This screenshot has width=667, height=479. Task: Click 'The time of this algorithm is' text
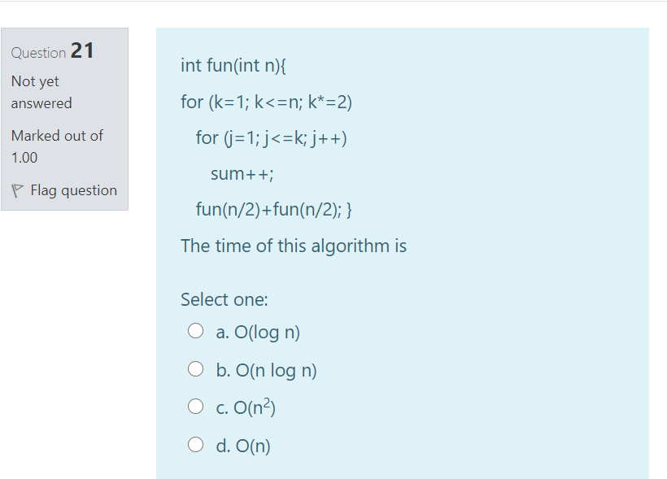(294, 246)
